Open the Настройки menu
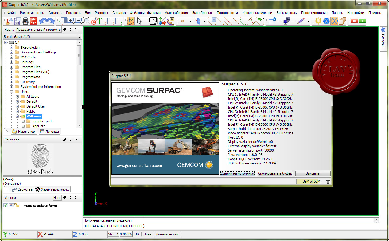This screenshot has width=389, height=241. [x=356, y=13]
